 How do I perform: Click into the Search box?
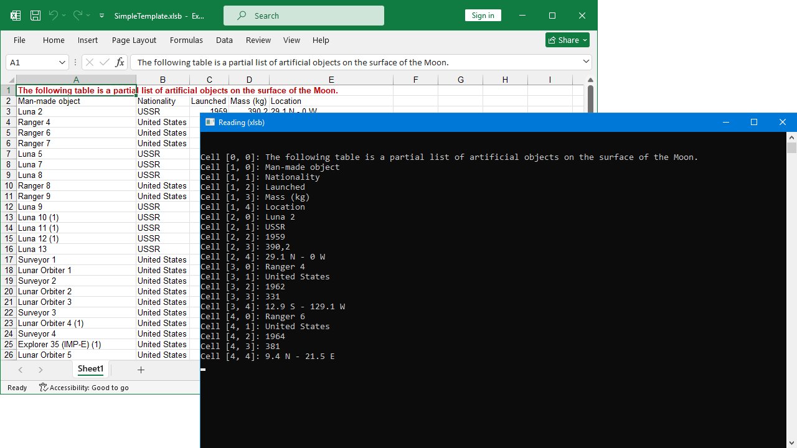click(x=304, y=16)
